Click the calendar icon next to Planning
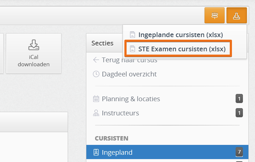This screenshot has width=255, height=162. coord(96,99)
